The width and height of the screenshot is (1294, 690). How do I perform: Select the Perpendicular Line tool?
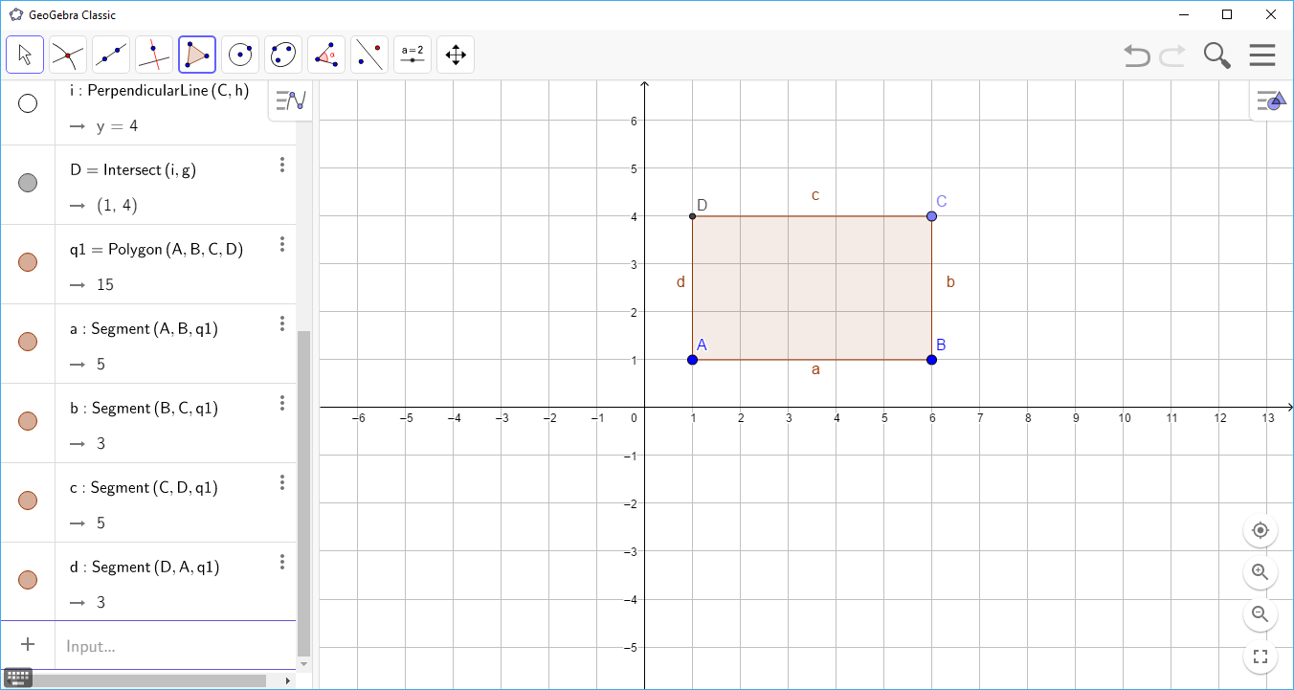tap(153, 55)
